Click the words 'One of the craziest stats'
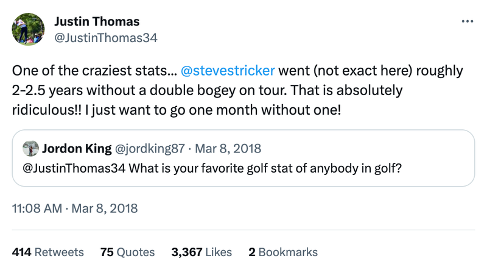 coord(85,70)
